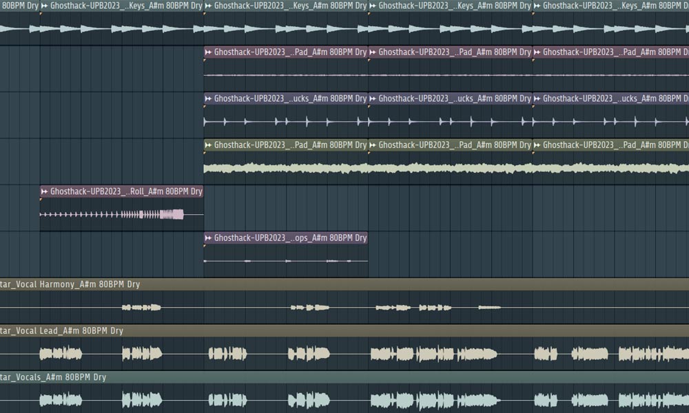The width and height of the screenshot is (689, 413).
Task: Click the last Keys clip's audio icon
Action: (537, 6)
